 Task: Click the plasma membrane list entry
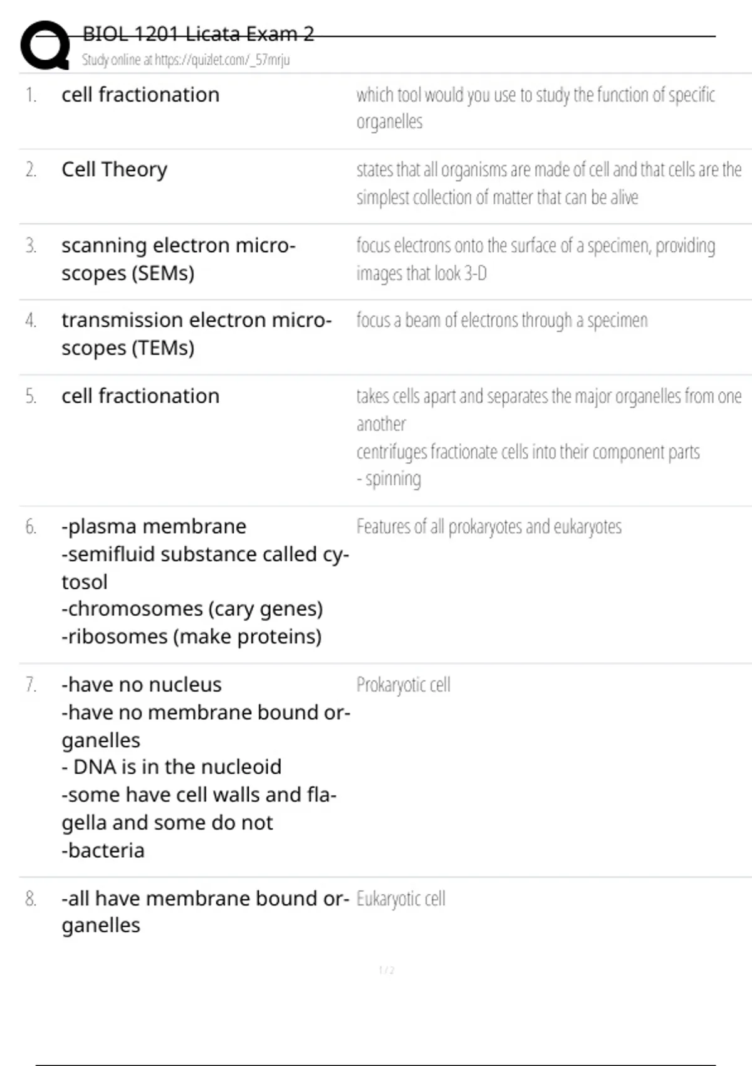(x=154, y=527)
